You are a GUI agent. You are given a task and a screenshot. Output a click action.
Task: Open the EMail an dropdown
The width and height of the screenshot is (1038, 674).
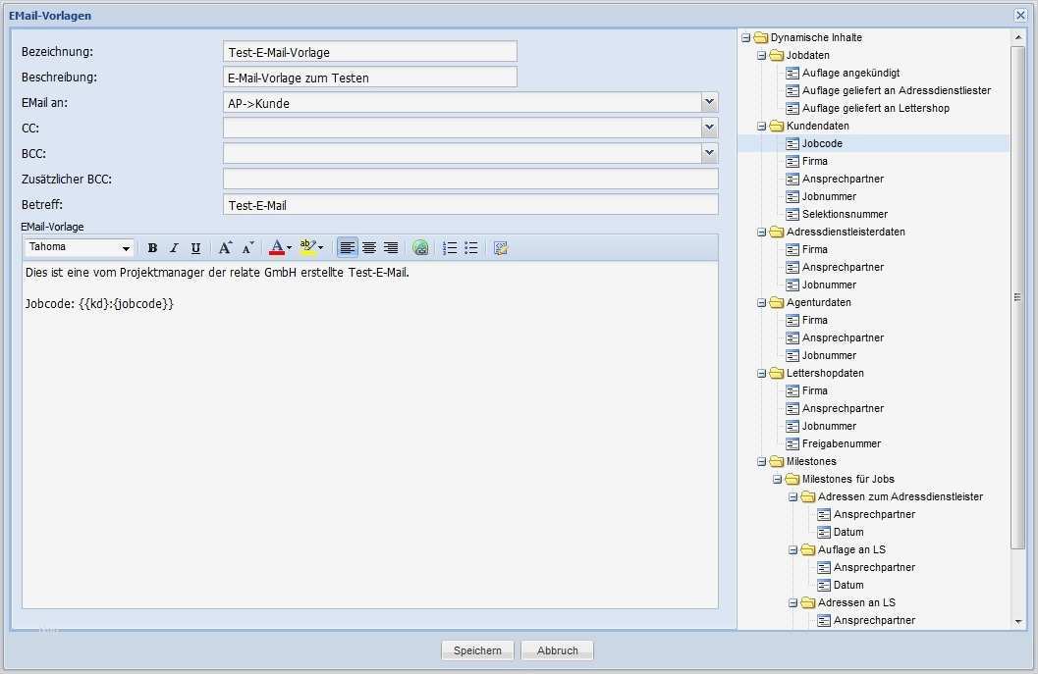(x=710, y=102)
